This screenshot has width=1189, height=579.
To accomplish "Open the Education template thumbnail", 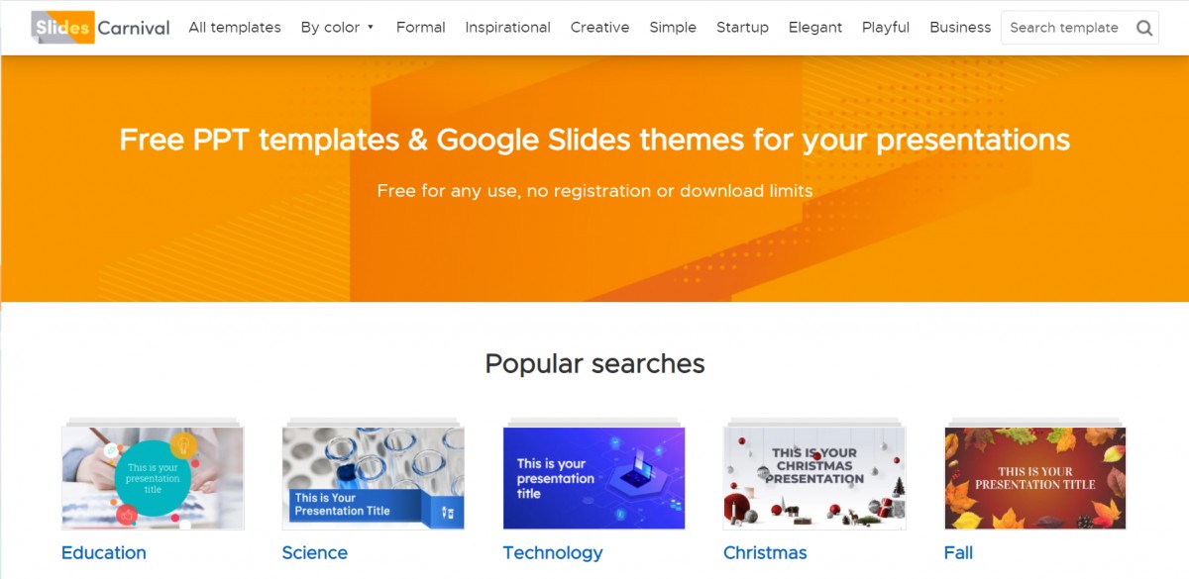I will click(153, 478).
